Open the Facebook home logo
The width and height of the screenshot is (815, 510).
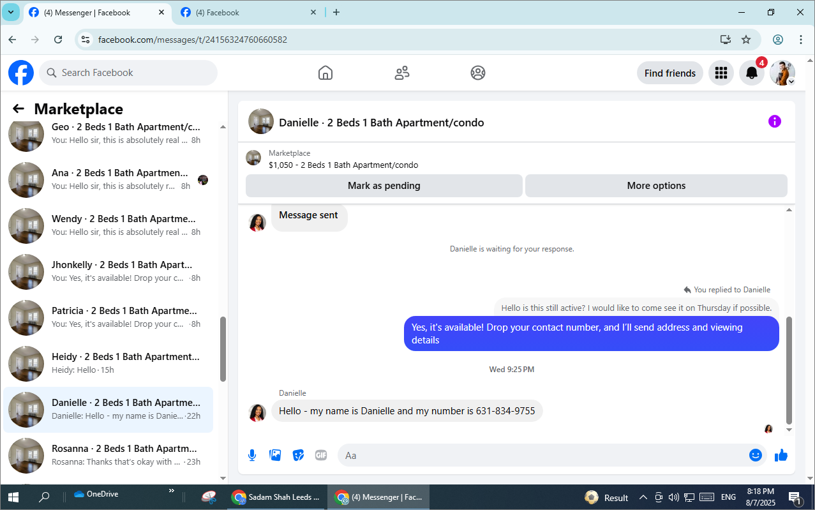click(x=21, y=73)
